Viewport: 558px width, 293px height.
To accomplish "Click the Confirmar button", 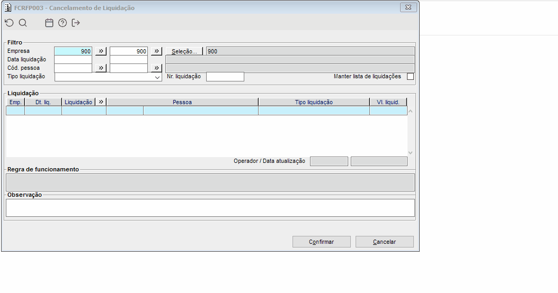I will (321, 242).
